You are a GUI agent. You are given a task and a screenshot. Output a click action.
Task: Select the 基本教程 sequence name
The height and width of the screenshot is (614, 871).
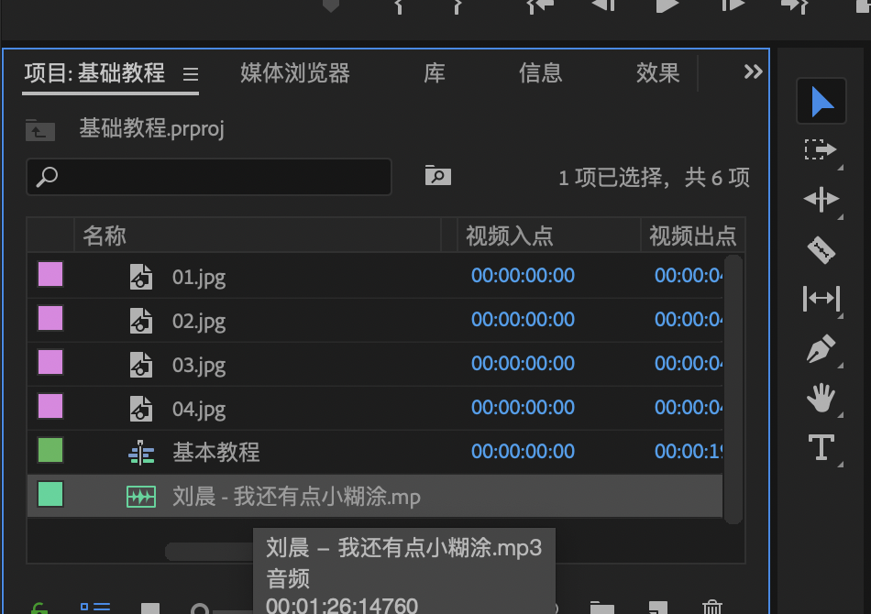[x=216, y=452]
